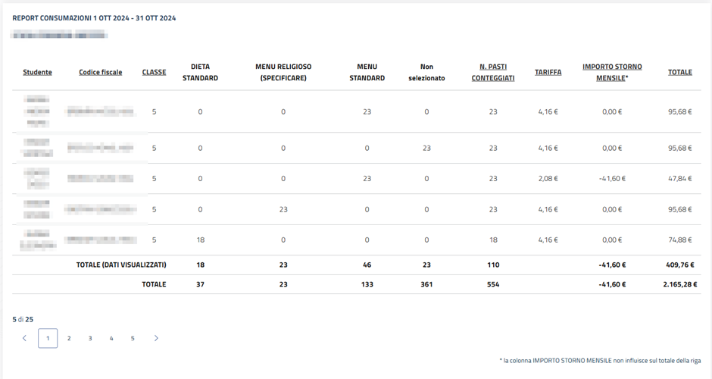712x379 pixels.
Task: Jump to page 5
Action: pyautogui.click(x=133, y=338)
